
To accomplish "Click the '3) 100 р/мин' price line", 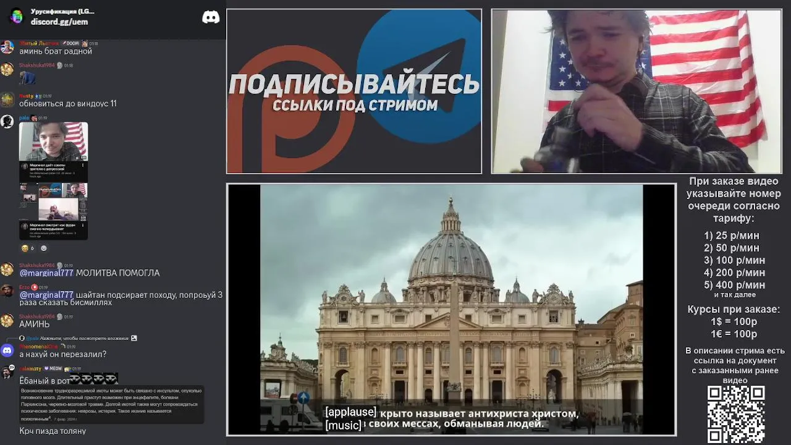I will [734, 260].
